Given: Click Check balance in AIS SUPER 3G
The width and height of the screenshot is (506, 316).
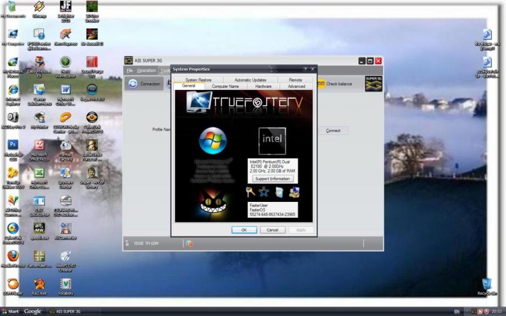Looking at the screenshot, I should 335,84.
